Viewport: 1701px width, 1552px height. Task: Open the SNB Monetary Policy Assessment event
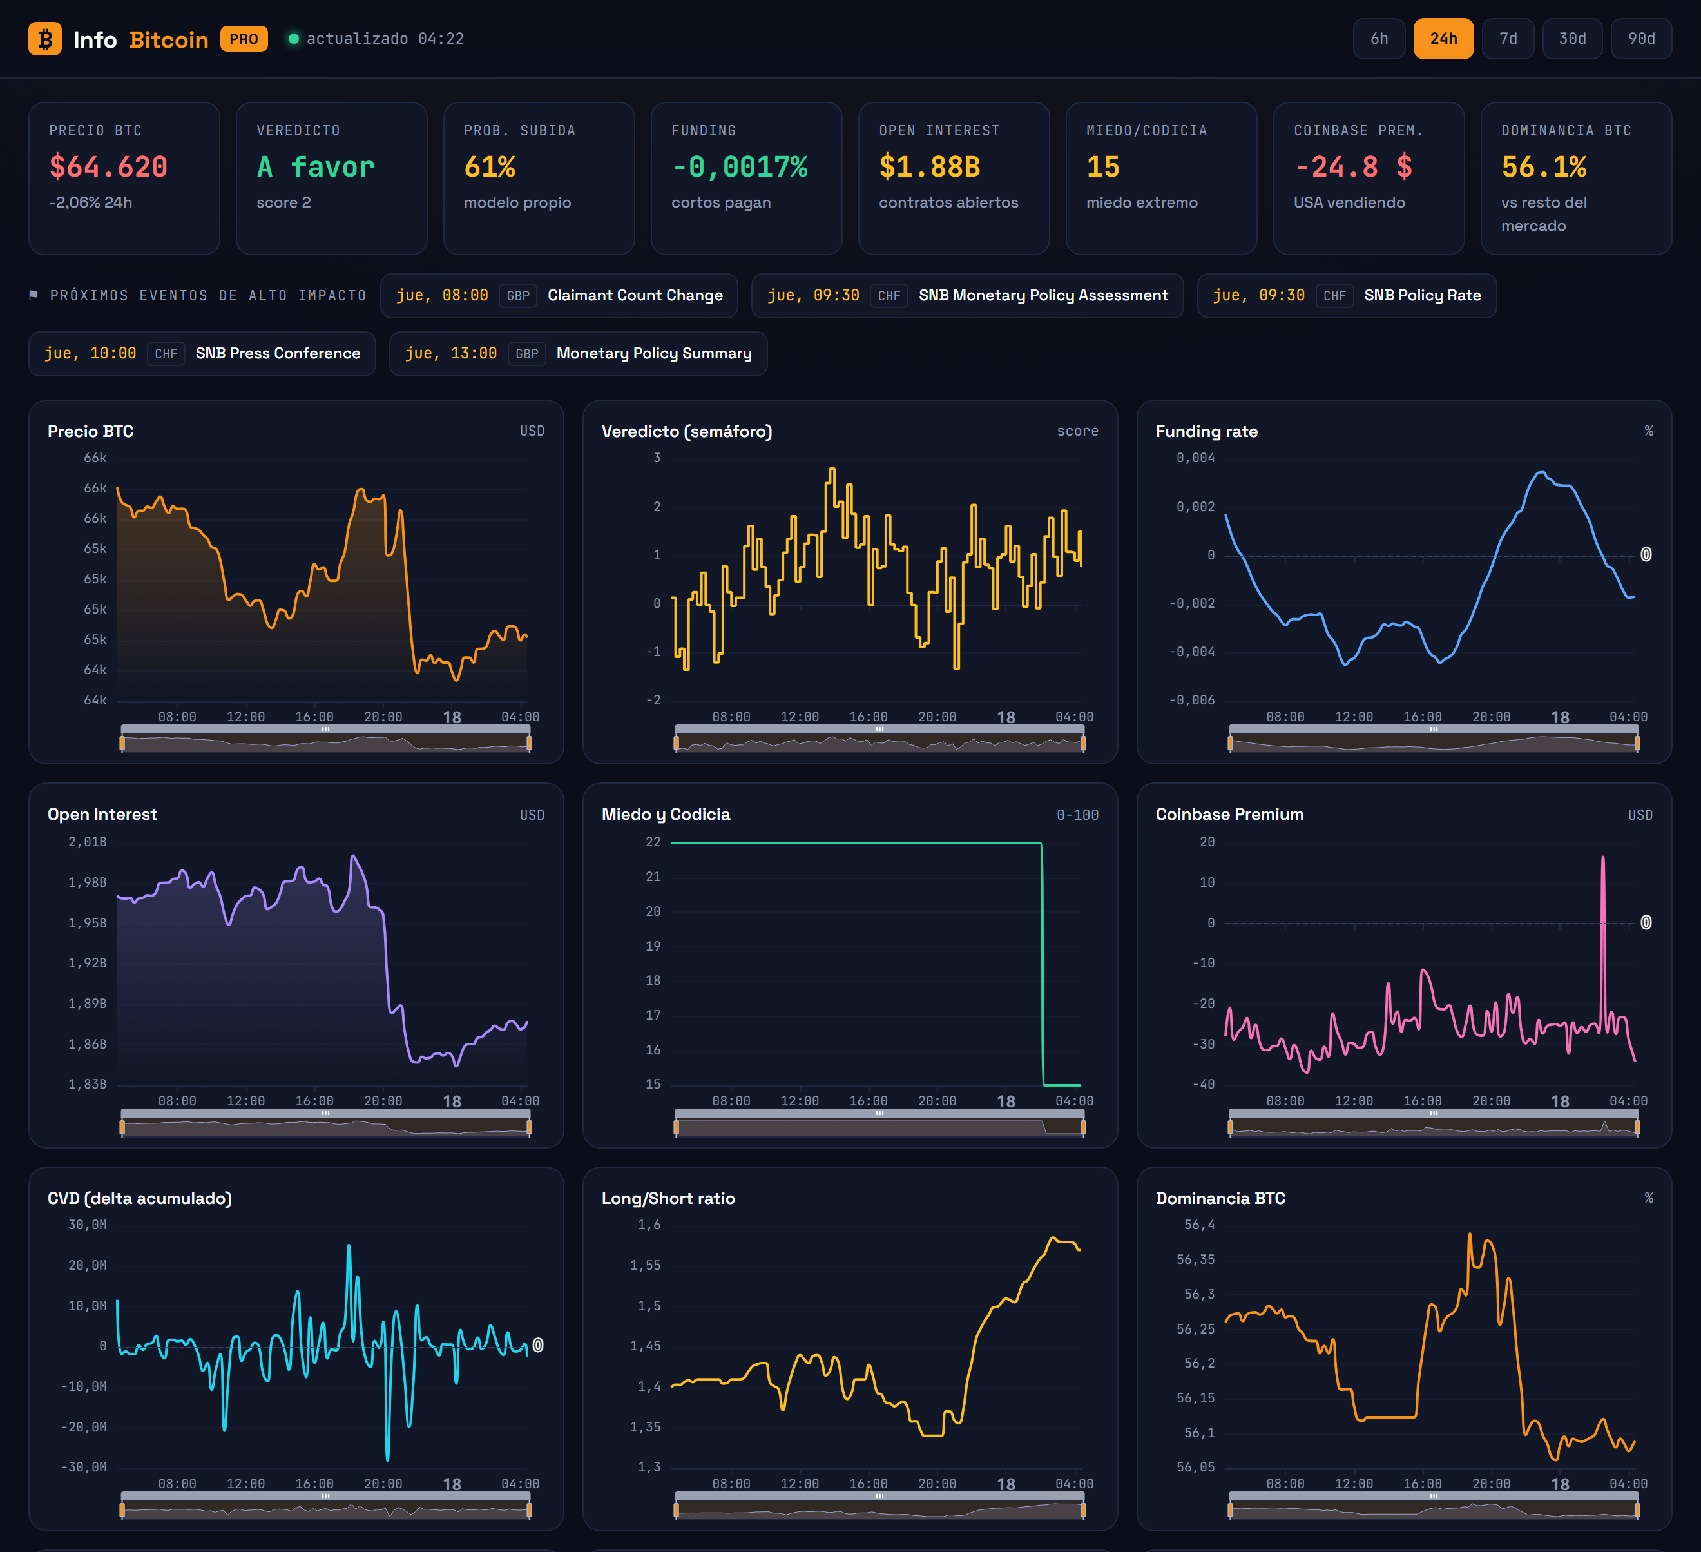tap(967, 295)
